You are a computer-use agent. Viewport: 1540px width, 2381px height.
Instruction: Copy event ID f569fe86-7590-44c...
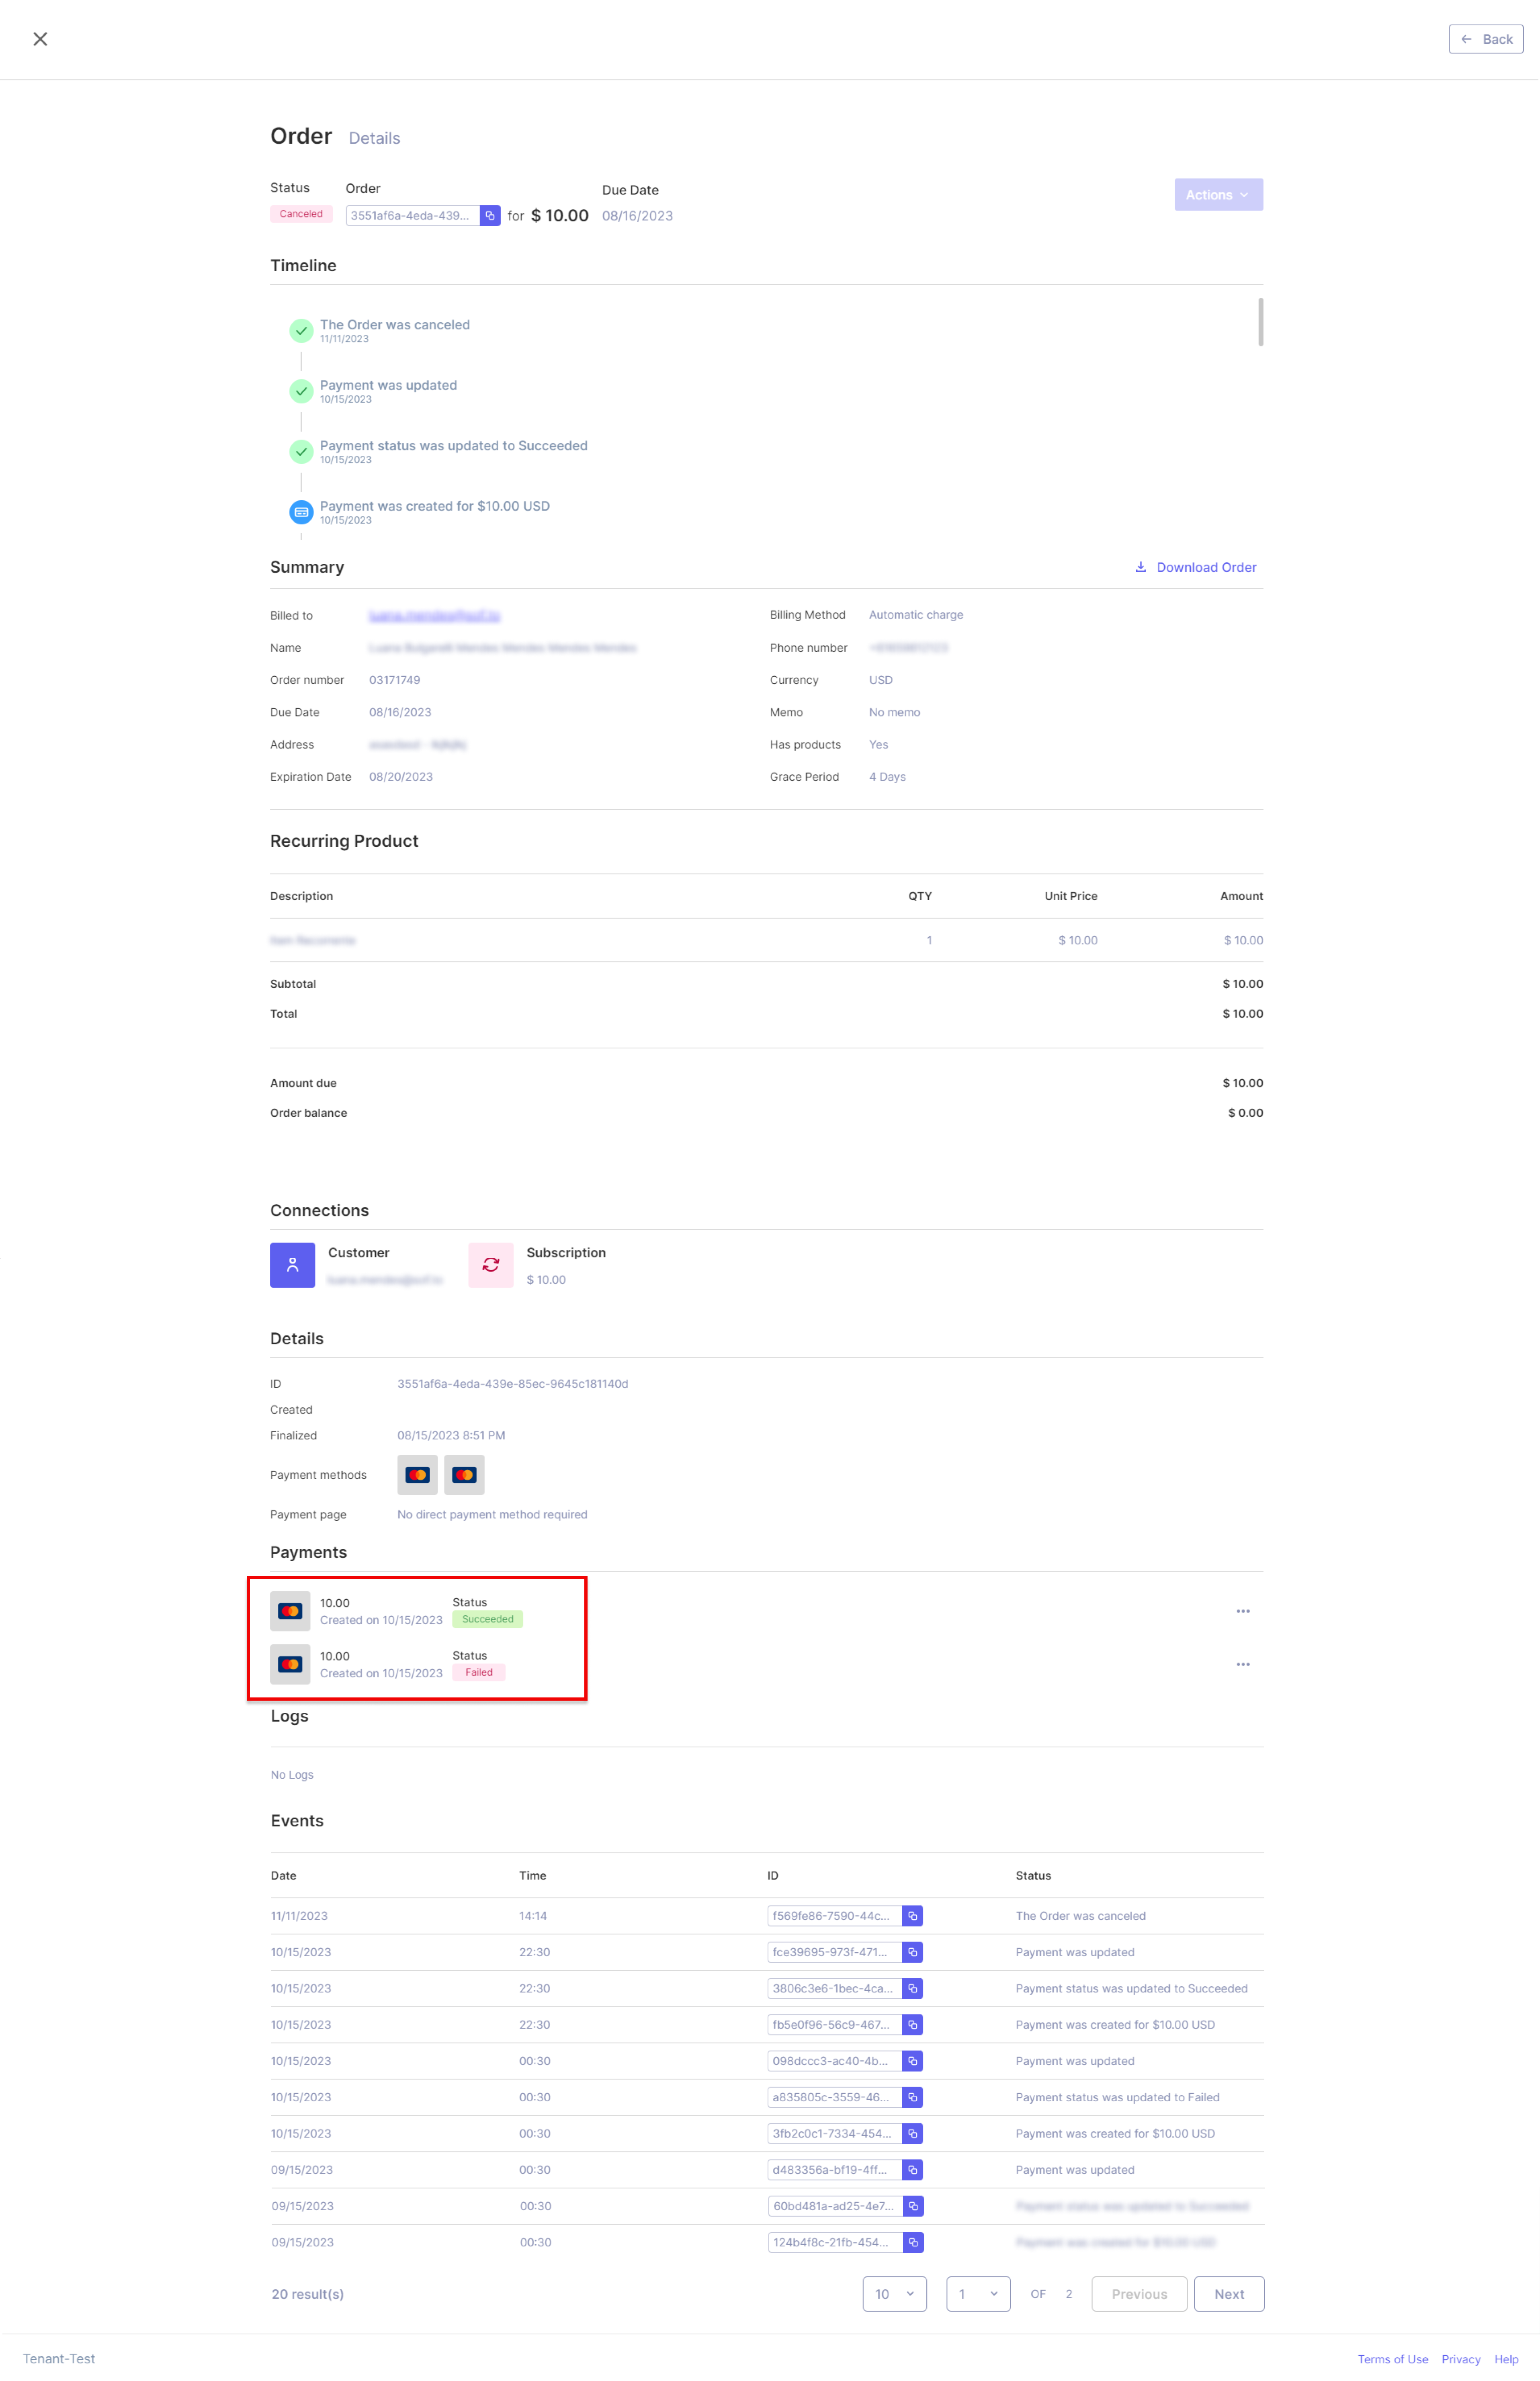(912, 1916)
